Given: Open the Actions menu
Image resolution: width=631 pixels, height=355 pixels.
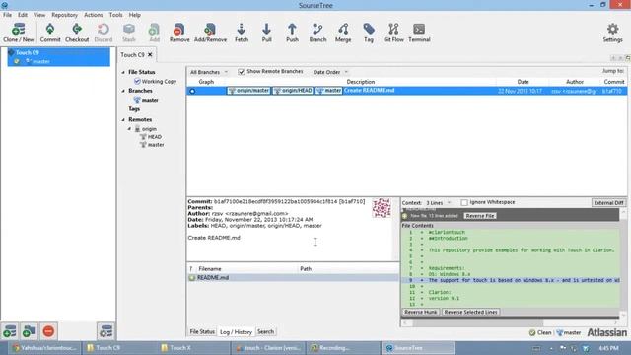Looking at the screenshot, I should pyautogui.click(x=93, y=15).
